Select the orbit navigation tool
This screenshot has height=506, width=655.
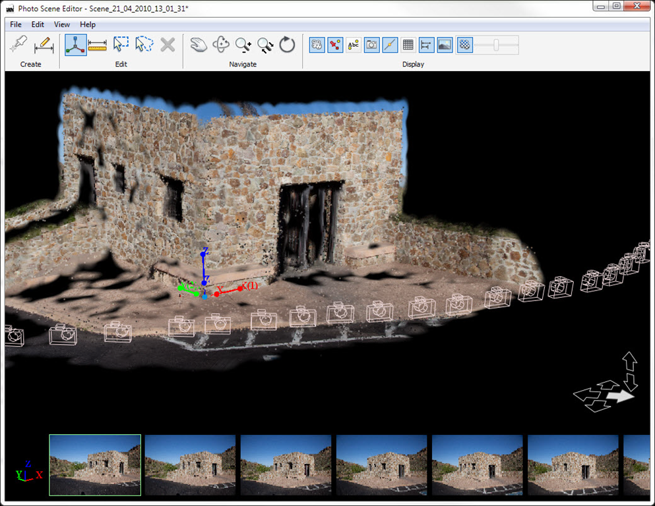point(221,44)
